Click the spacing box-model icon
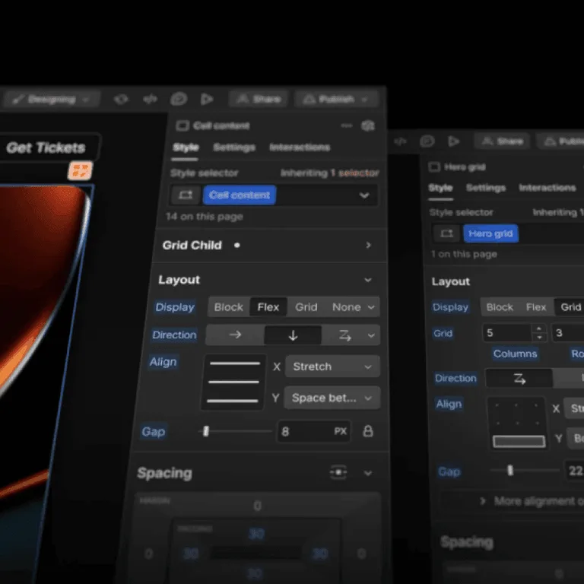The width and height of the screenshot is (584, 584). [338, 472]
